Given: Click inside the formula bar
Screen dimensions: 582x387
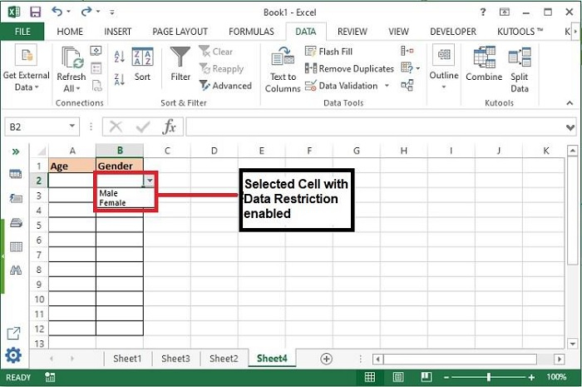Looking at the screenshot, I should (x=375, y=127).
